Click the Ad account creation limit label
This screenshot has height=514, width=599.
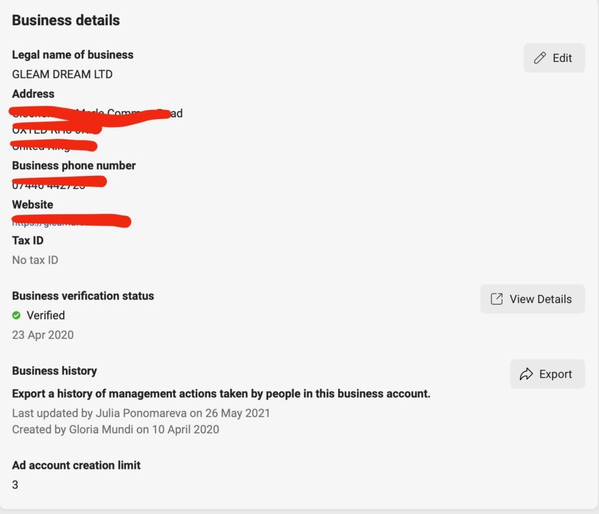(x=76, y=465)
